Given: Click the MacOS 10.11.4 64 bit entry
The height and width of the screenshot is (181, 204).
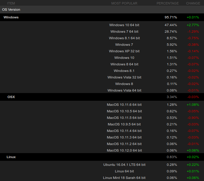Looking at the screenshot, I should click(124, 131).
